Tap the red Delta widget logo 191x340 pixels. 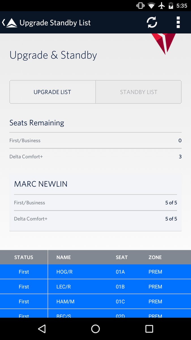(x=164, y=43)
